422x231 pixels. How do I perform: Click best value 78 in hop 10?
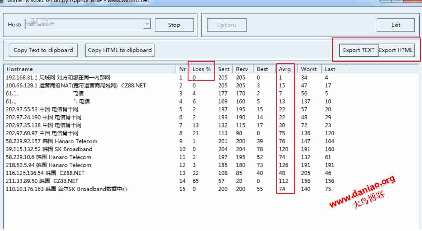(x=260, y=149)
